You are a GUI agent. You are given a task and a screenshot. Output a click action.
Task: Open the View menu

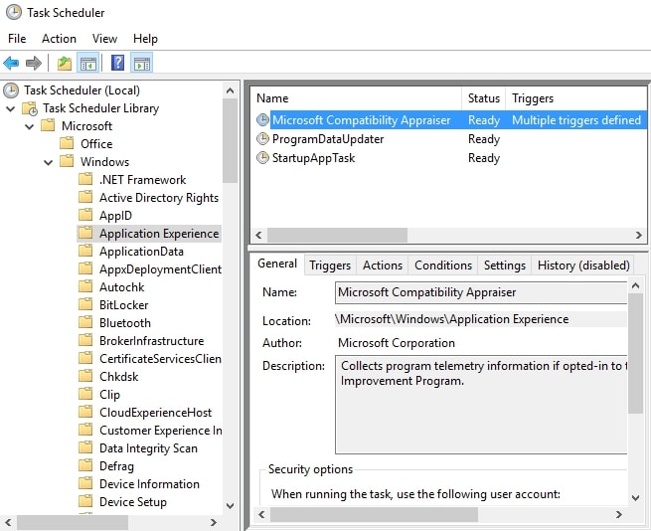coord(104,39)
